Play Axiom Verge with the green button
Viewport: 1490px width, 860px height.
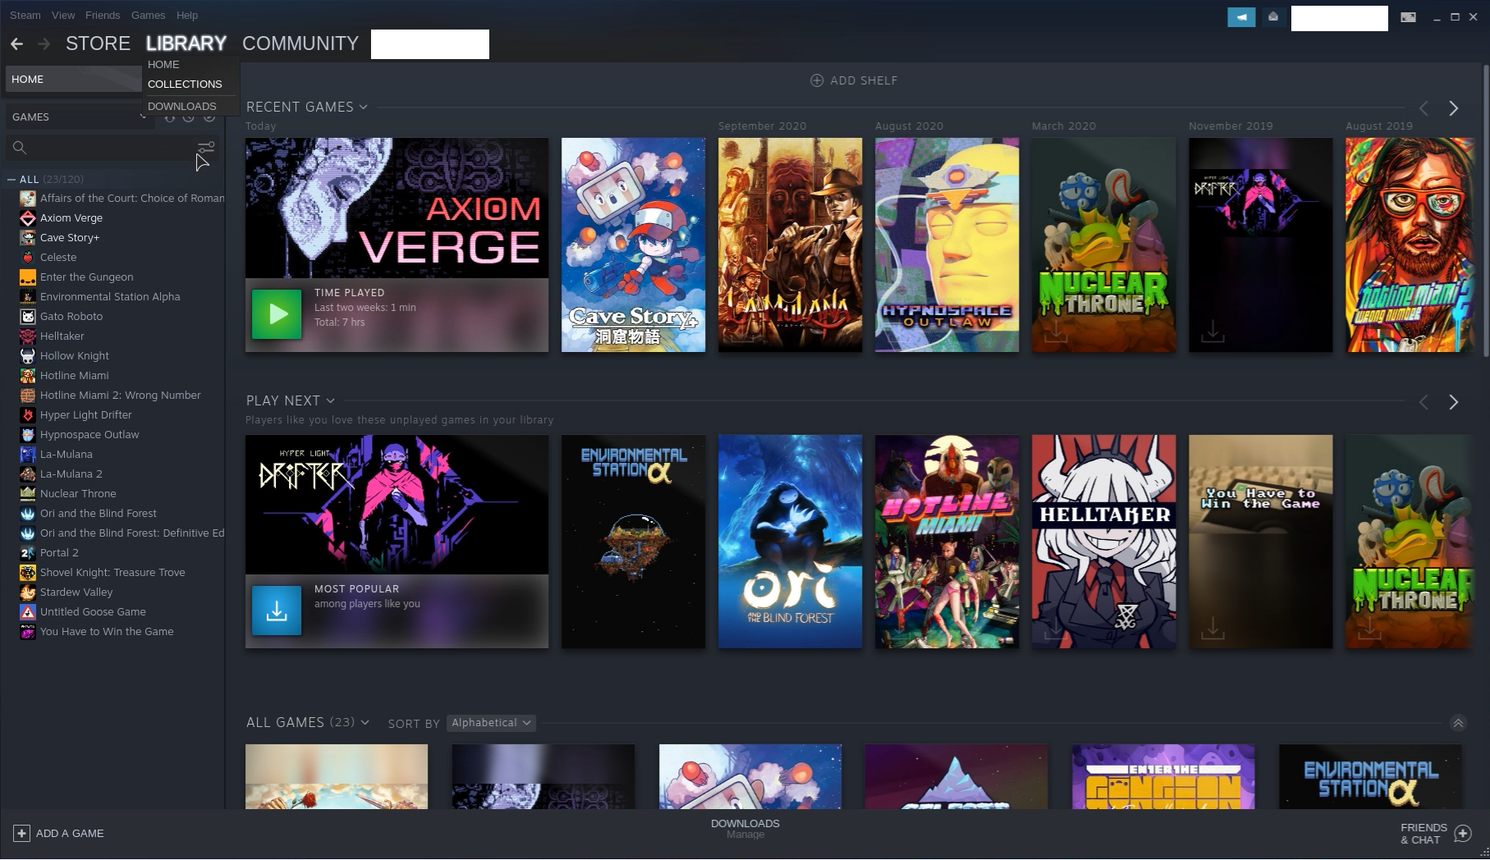pos(277,313)
